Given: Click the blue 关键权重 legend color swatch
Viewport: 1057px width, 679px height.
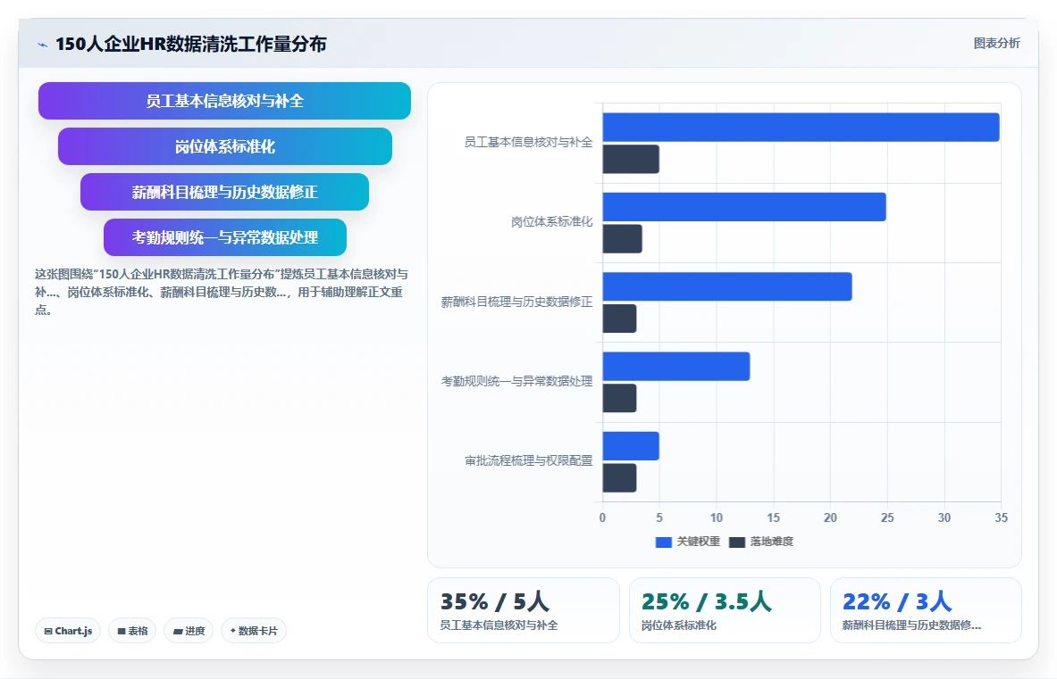Looking at the screenshot, I should point(663,542).
